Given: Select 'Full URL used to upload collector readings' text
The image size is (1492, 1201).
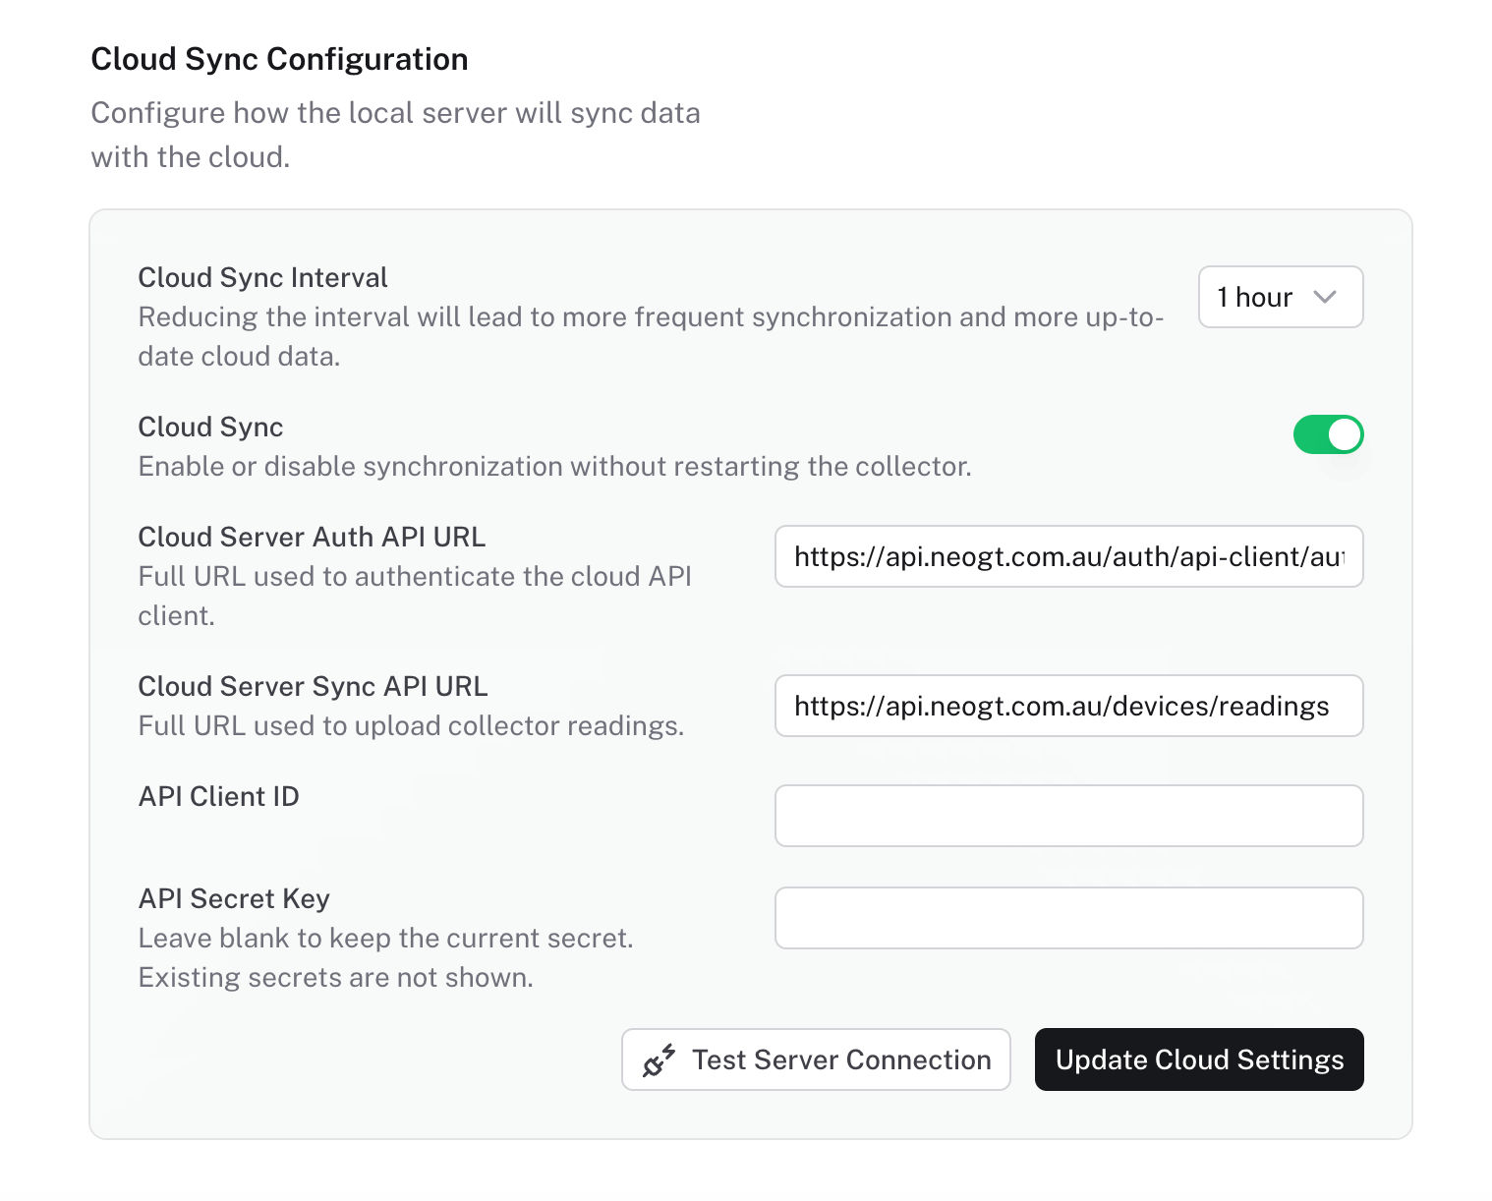Looking at the screenshot, I should tap(411, 725).
